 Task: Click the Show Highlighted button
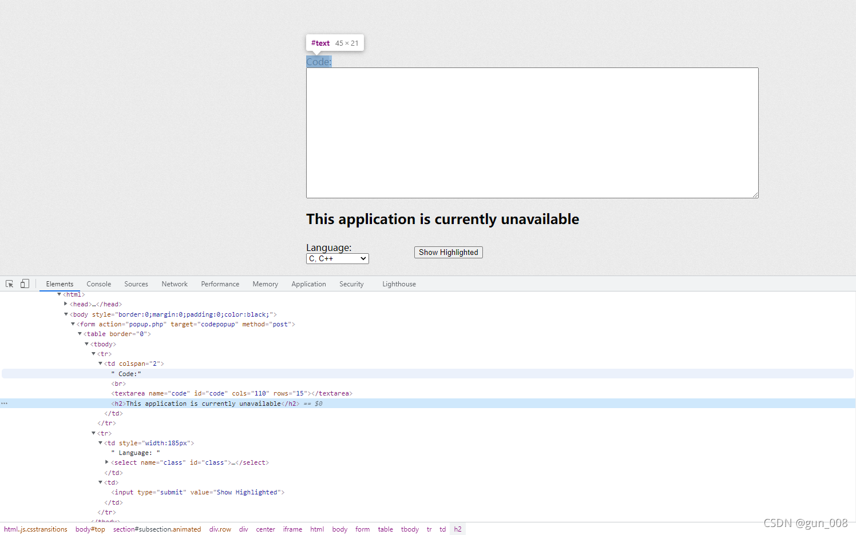[449, 253]
